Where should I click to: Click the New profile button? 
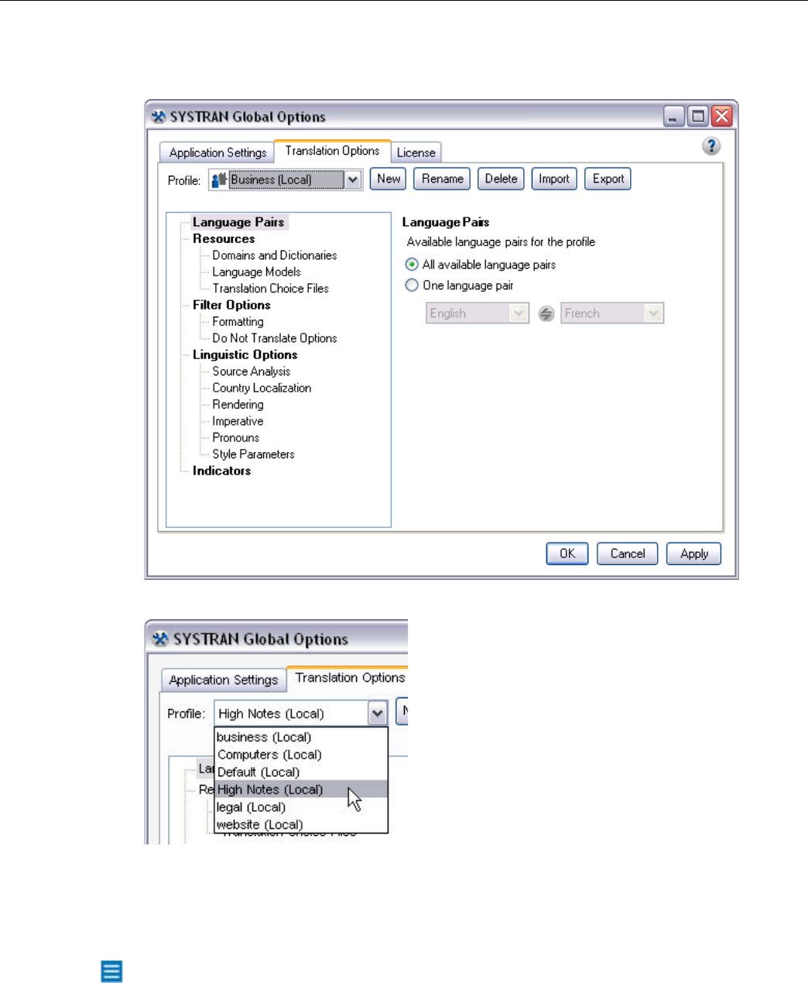pyautogui.click(x=389, y=179)
